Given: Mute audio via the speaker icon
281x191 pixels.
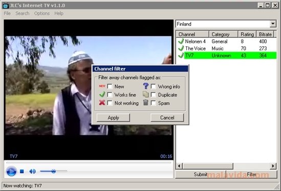Looking at the screenshot, I should (32, 171).
